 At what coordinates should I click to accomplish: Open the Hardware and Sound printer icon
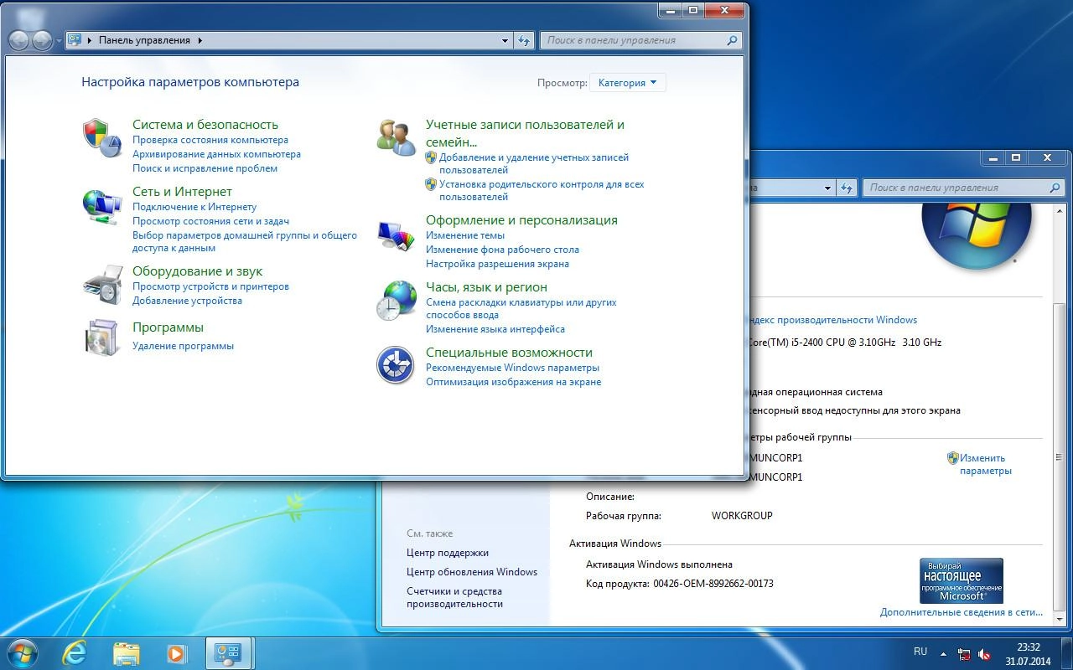[x=102, y=285]
